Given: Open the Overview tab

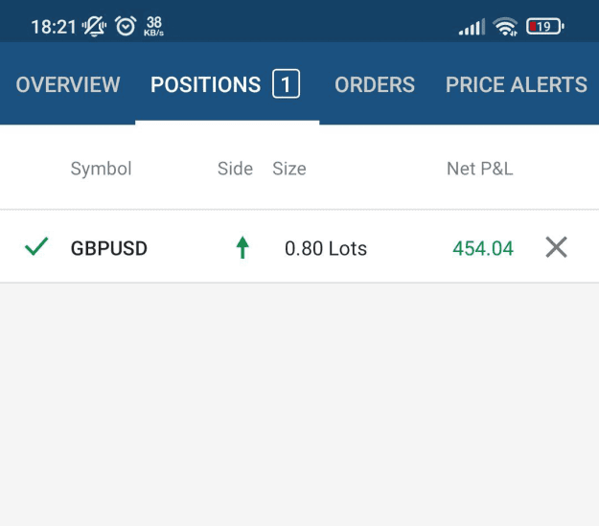Looking at the screenshot, I should tap(68, 84).
